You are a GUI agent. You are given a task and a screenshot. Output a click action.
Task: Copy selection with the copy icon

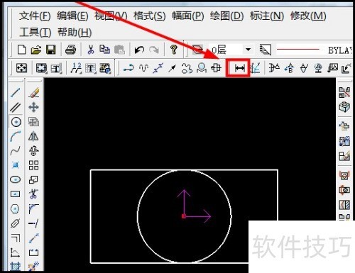tap(104, 50)
